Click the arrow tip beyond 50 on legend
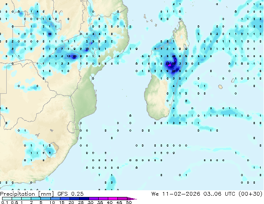Viewport: 264px width, 204px height. click(x=132, y=199)
